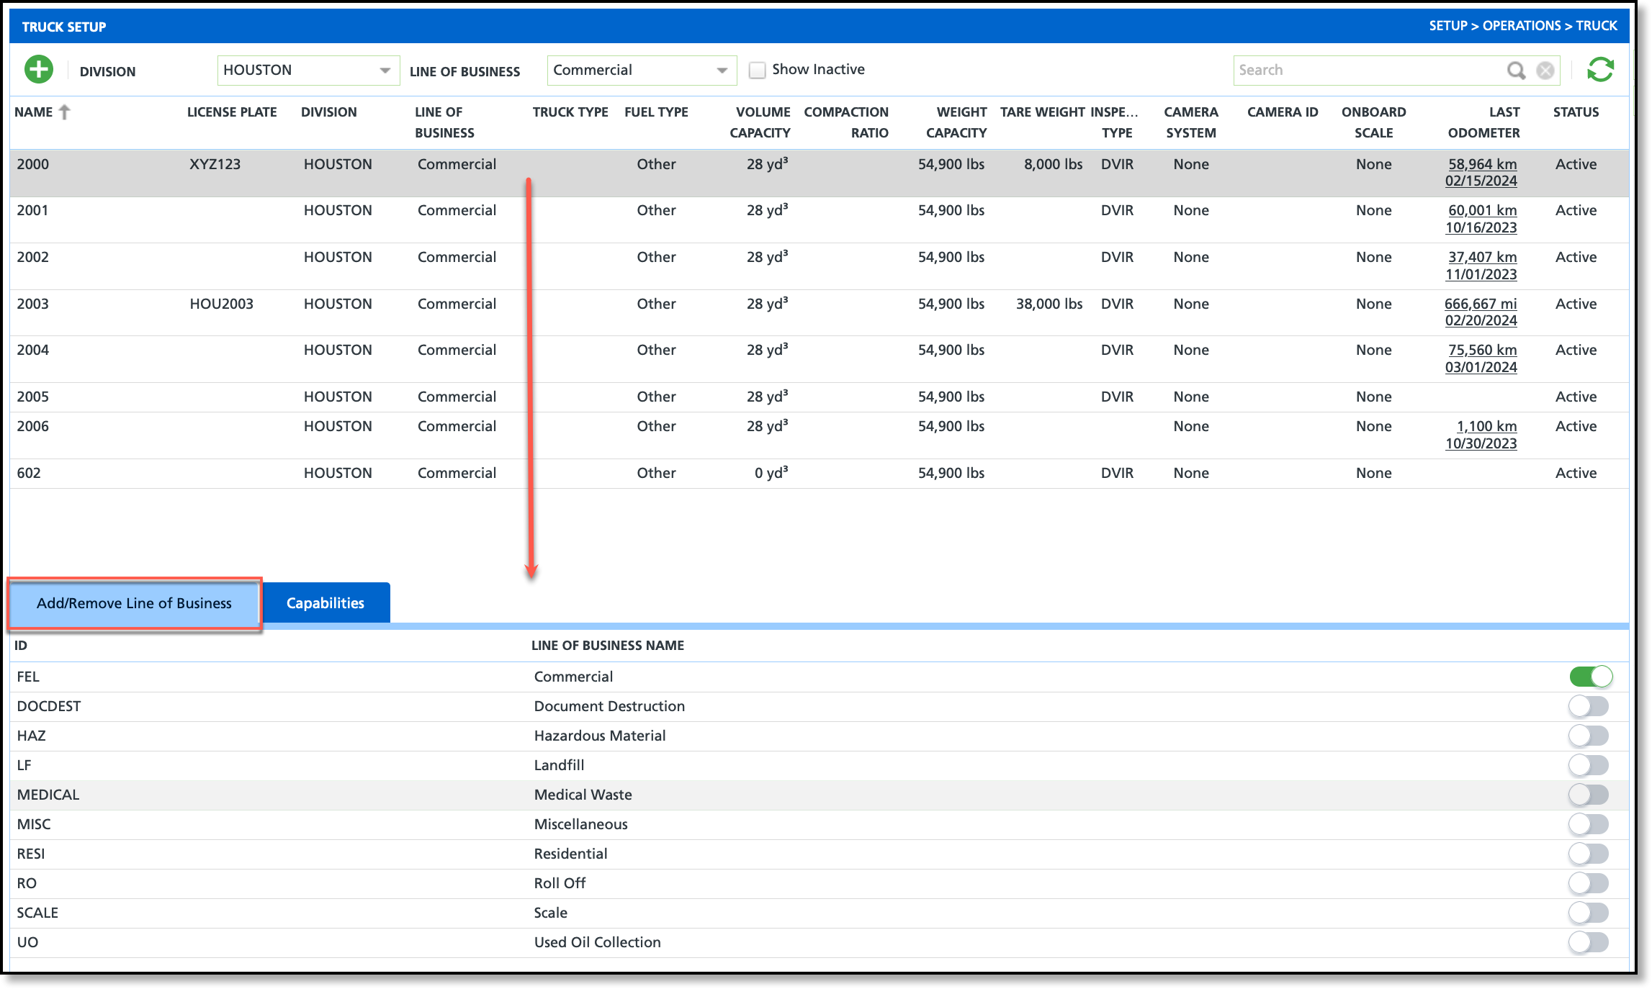This screenshot has width=1652, height=989.
Task: Click the green add truck plus icon
Action: pos(39,70)
